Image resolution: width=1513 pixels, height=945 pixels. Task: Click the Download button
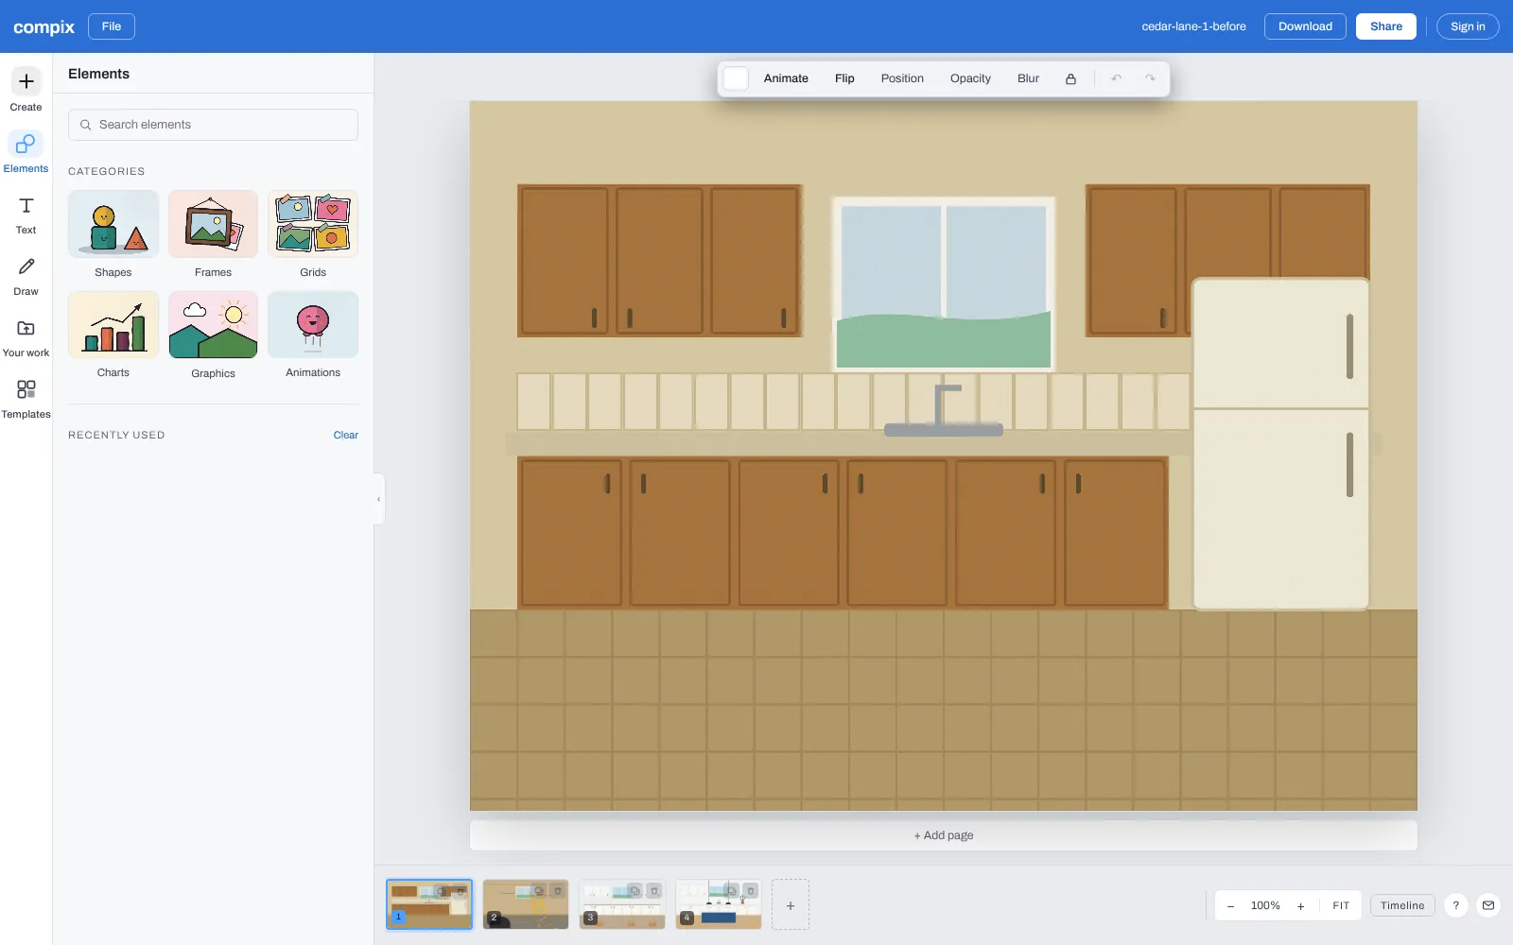coord(1305,26)
